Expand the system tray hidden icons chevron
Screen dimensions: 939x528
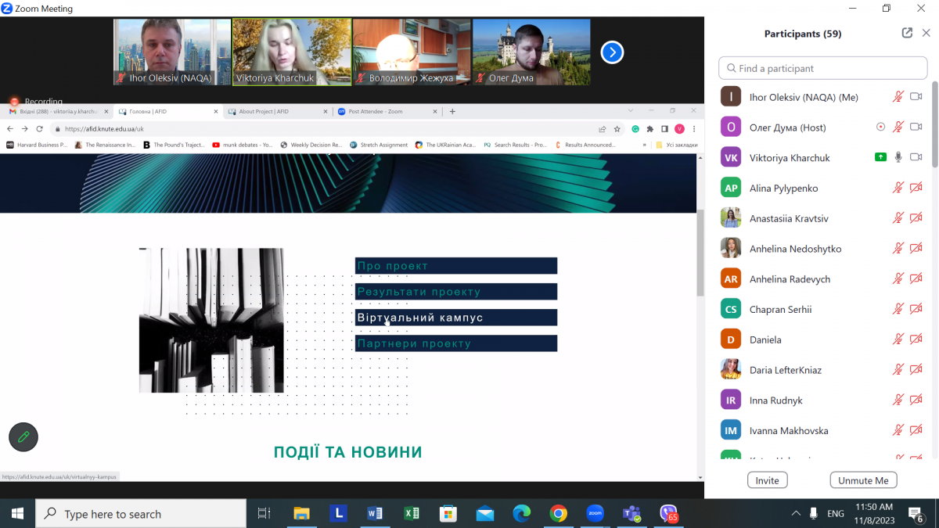[x=796, y=514]
